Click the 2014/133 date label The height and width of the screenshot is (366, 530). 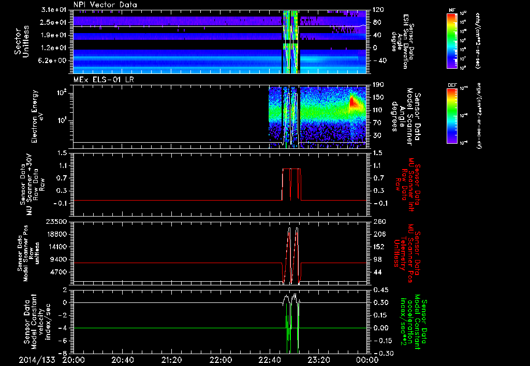(x=37, y=360)
